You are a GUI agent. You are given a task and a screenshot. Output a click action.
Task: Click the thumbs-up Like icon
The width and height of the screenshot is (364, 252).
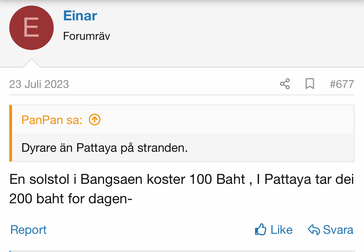coord(261,230)
